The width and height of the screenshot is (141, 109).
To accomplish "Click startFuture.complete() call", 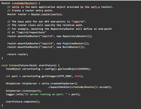I will coord(23,102).
